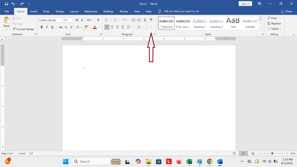Justify the text
The image size is (297, 167).
point(123,27)
